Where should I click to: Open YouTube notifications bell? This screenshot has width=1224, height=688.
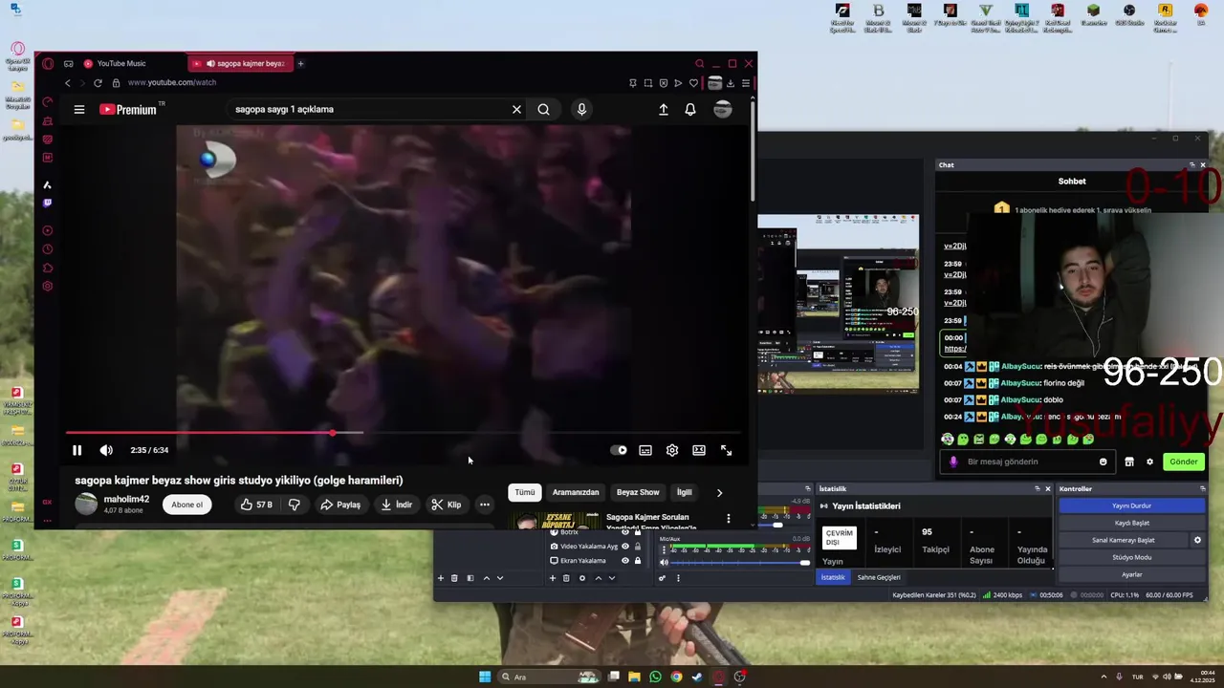pos(690,109)
